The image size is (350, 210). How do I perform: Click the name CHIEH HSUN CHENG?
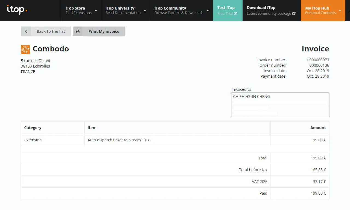click(252, 97)
